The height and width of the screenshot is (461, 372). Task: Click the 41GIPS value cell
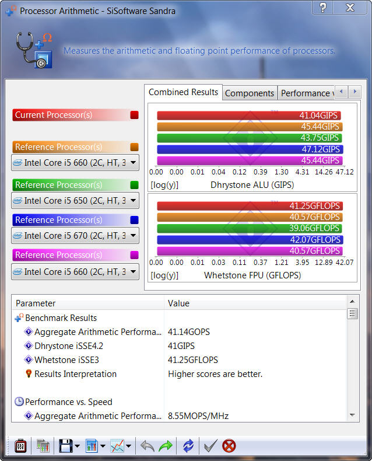(181, 345)
